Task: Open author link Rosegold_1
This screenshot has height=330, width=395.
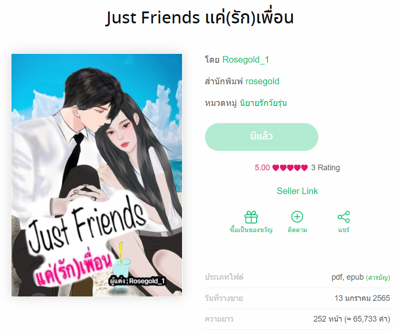Action: point(246,60)
